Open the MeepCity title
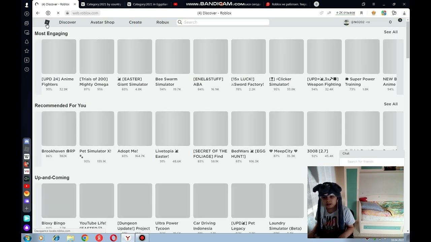431x242 pixels. coord(283,151)
